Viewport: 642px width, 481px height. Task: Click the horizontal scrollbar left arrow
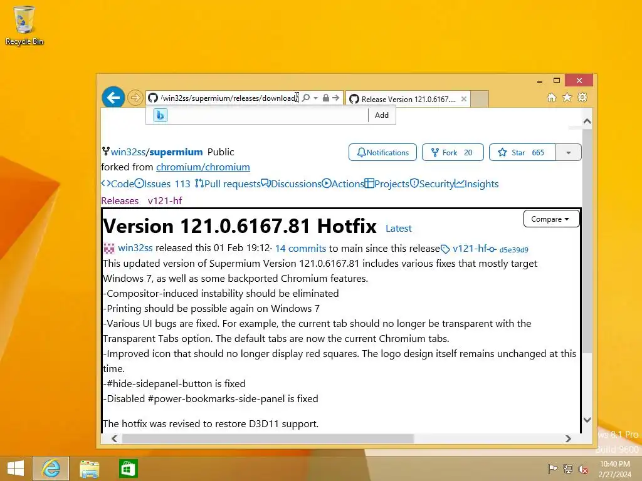coord(115,439)
